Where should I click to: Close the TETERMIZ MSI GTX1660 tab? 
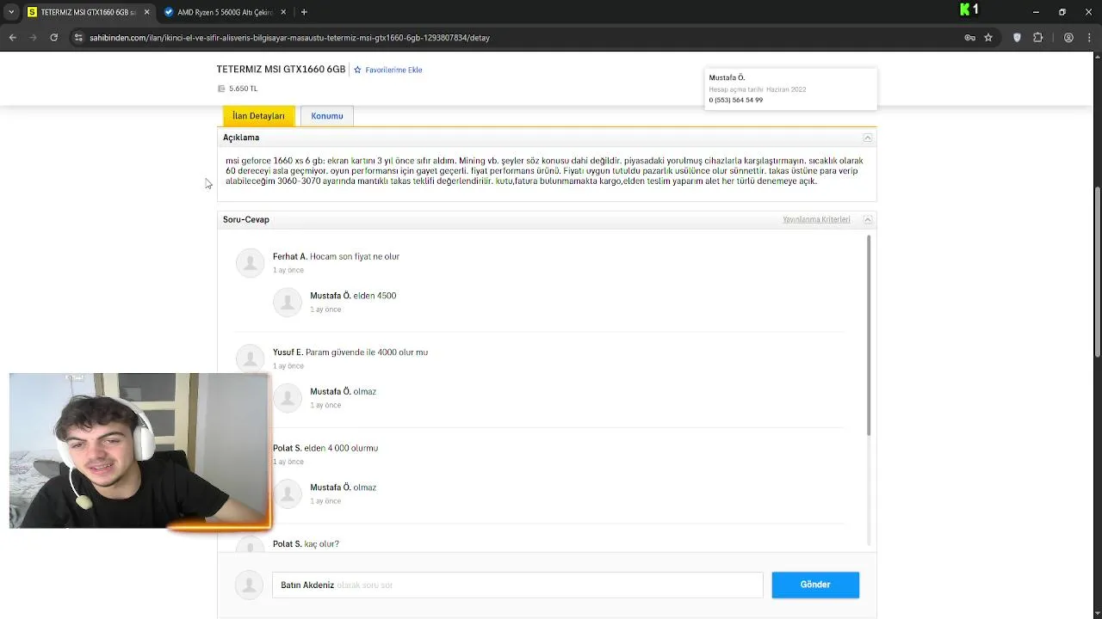tap(146, 12)
